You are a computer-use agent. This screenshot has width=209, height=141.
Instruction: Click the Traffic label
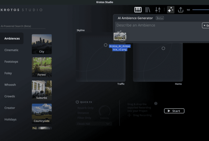coord(121,84)
